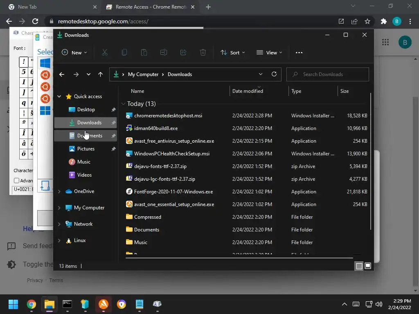Select the FontForge installer file icon
Screen dimensions: 419x314
tap(129, 191)
